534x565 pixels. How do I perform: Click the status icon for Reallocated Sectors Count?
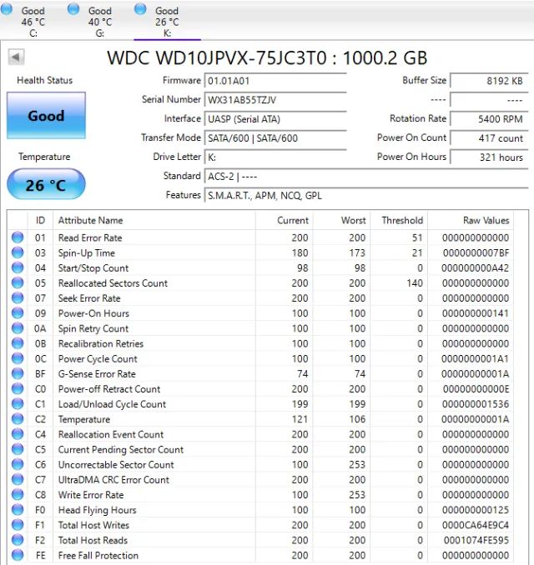18,282
